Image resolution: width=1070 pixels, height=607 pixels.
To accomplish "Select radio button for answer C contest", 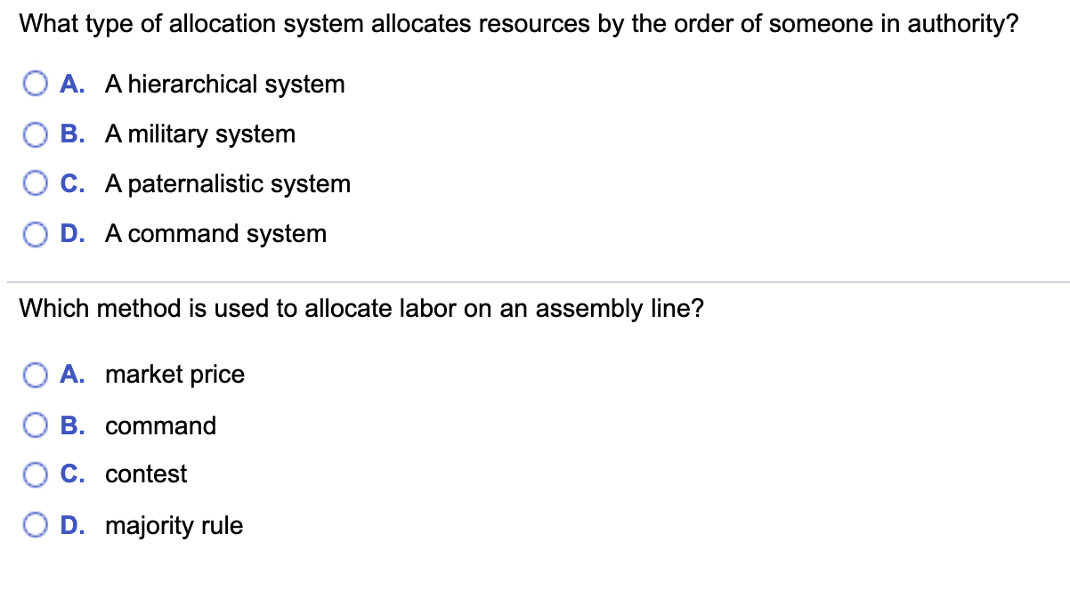I will pyautogui.click(x=36, y=474).
